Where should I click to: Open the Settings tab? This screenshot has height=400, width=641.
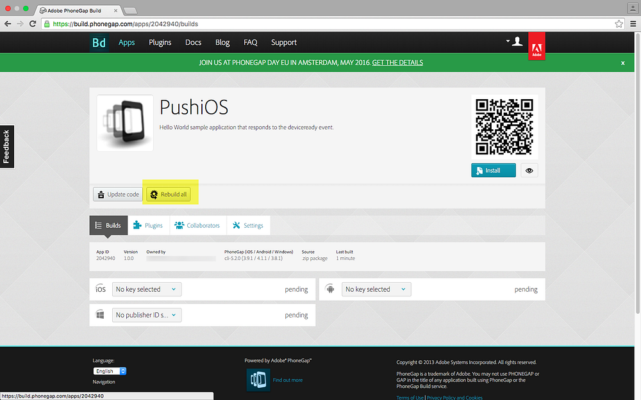point(248,225)
